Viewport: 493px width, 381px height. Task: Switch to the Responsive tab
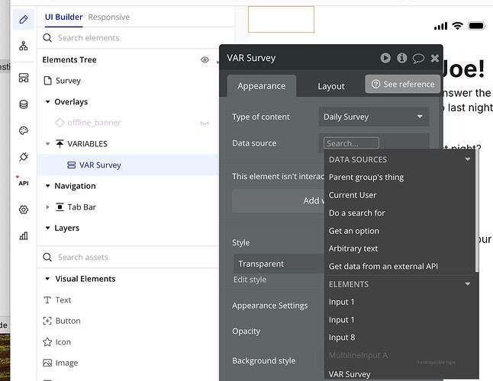click(x=109, y=17)
